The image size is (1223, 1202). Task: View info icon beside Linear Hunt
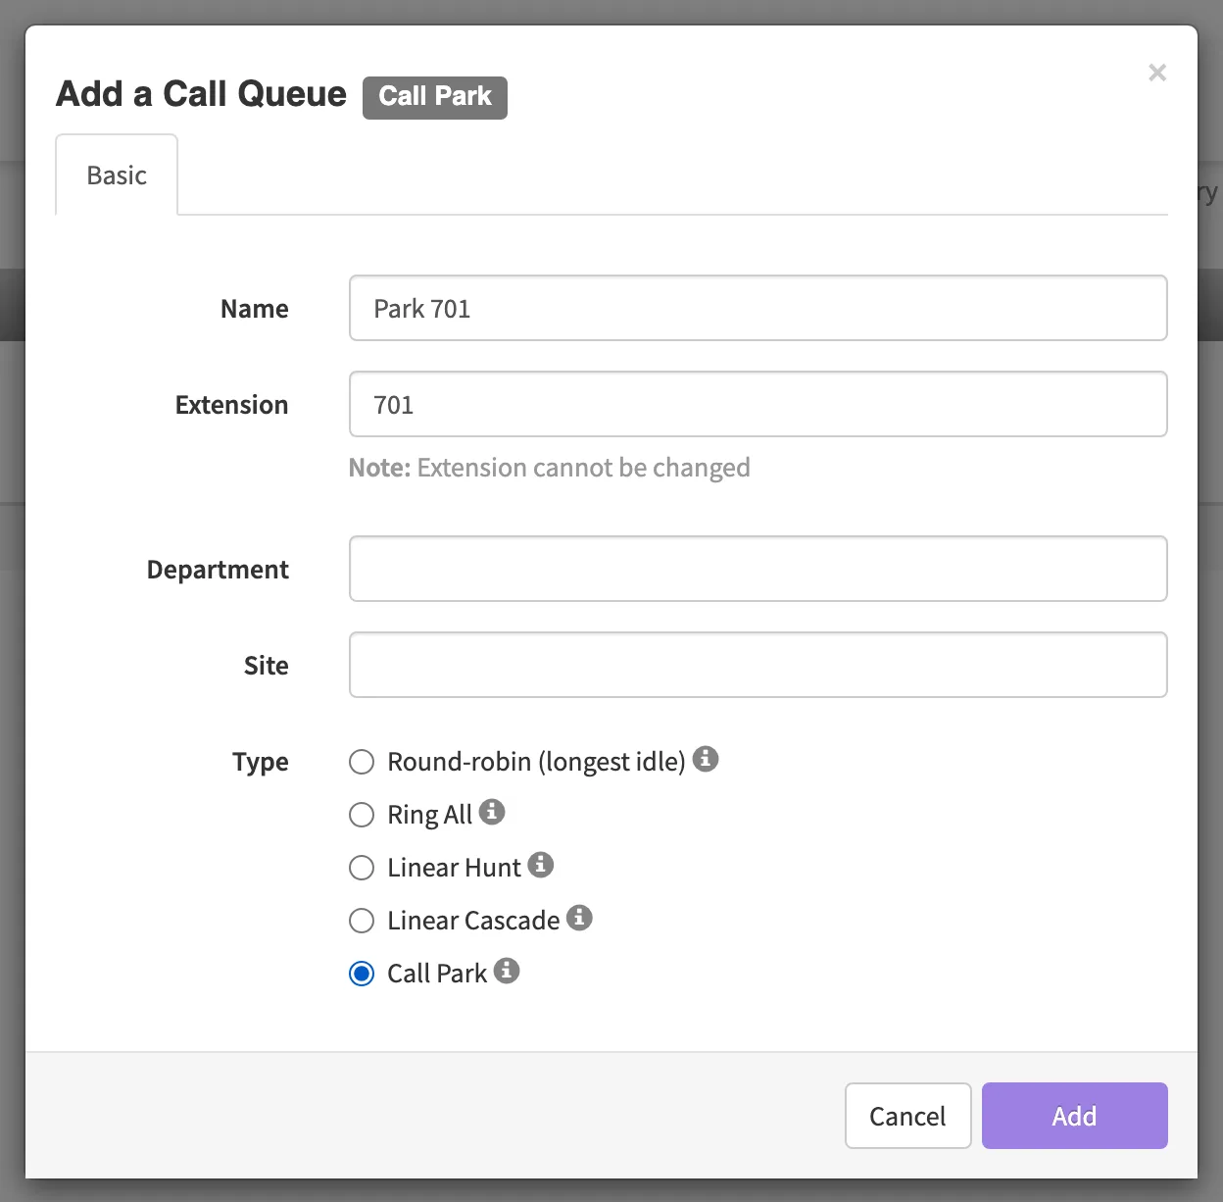[541, 865]
